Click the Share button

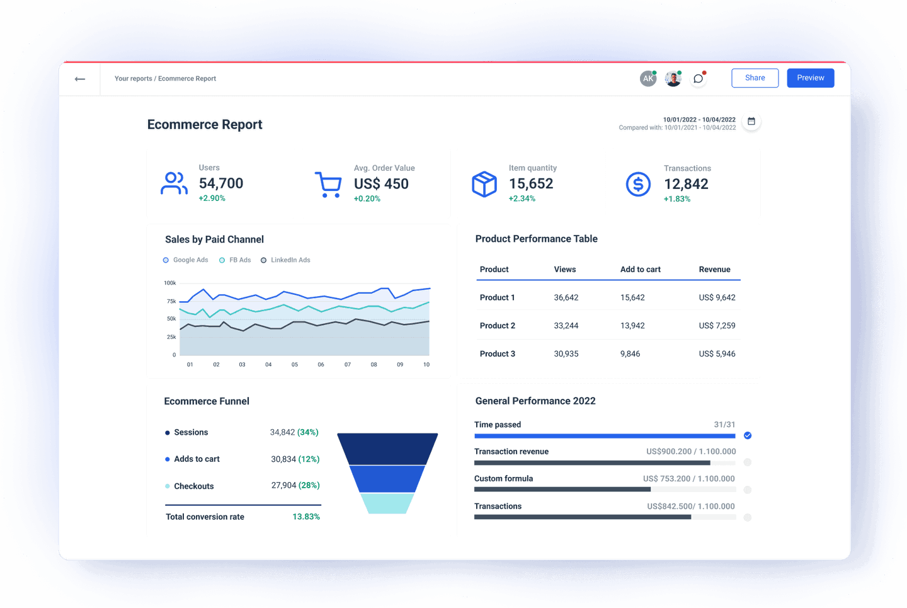[755, 77]
